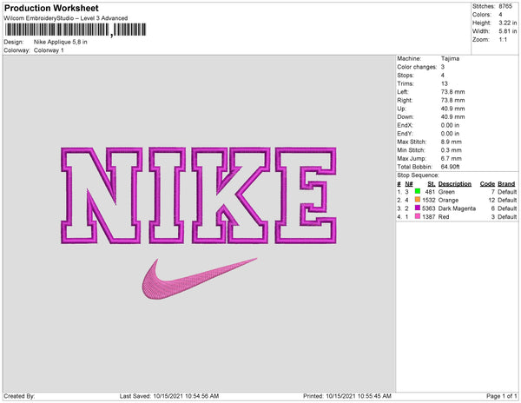Click the pink 'Red' thread color swatch

[x=418, y=216]
